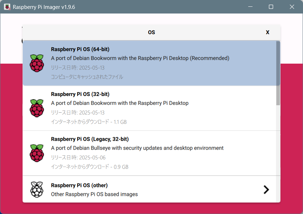Click the release date 2025-05-06 text
Viewport: 303px width, 214px height.
coord(78,157)
